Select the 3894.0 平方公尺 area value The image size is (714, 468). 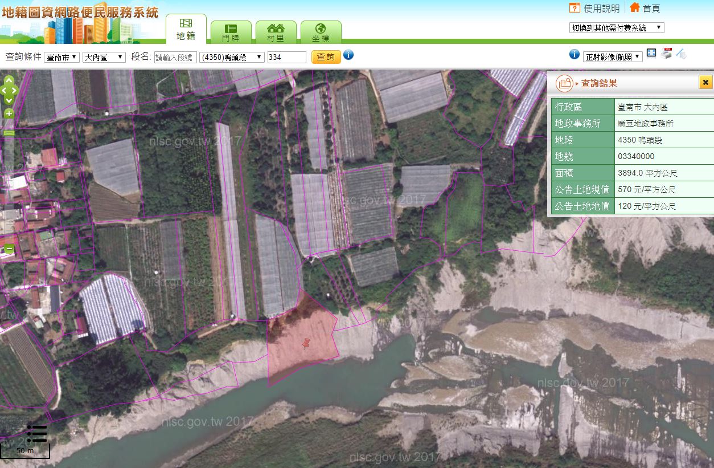tap(647, 173)
